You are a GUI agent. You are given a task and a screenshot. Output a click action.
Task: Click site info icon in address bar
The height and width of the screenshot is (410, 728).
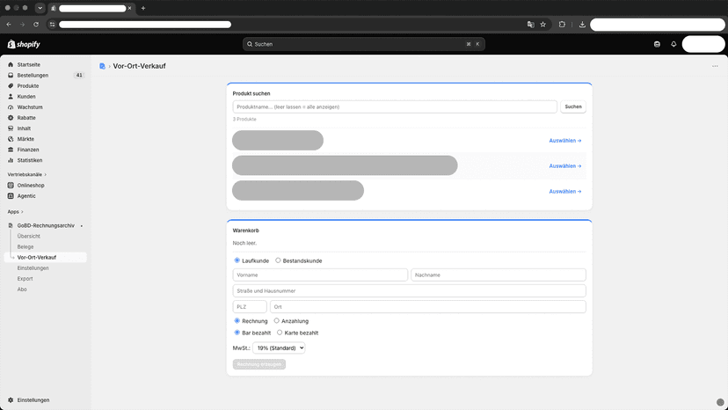tap(53, 24)
